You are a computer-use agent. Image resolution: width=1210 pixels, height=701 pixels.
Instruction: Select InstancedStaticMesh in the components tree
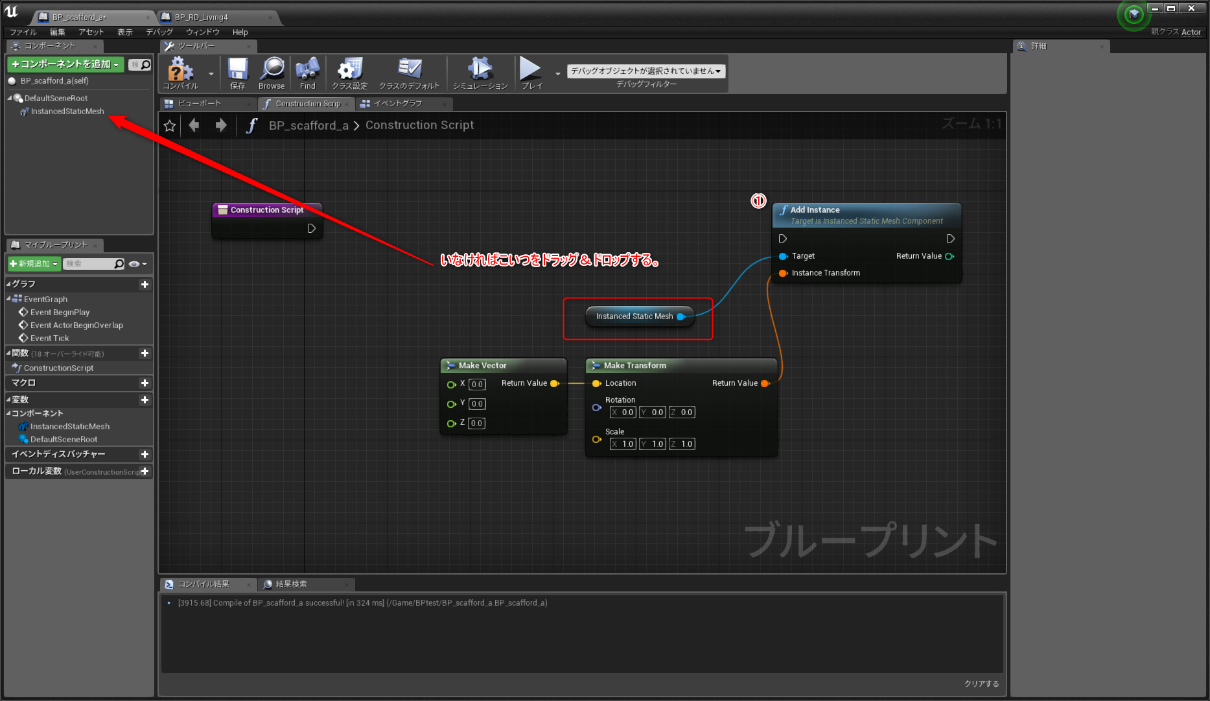pyautogui.click(x=67, y=112)
